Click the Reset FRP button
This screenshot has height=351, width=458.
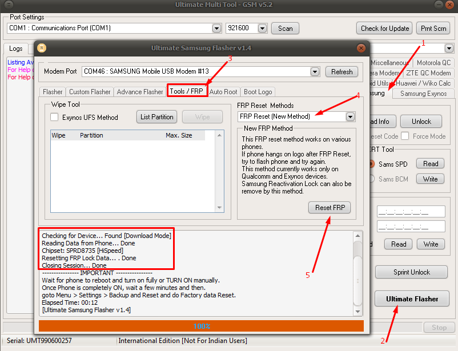(330, 208)
